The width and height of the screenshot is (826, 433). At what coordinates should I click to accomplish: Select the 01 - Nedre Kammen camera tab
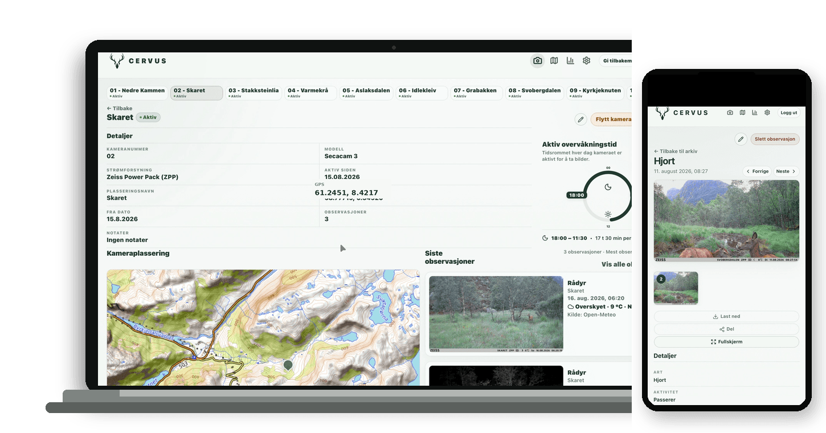tap(137, 93)
